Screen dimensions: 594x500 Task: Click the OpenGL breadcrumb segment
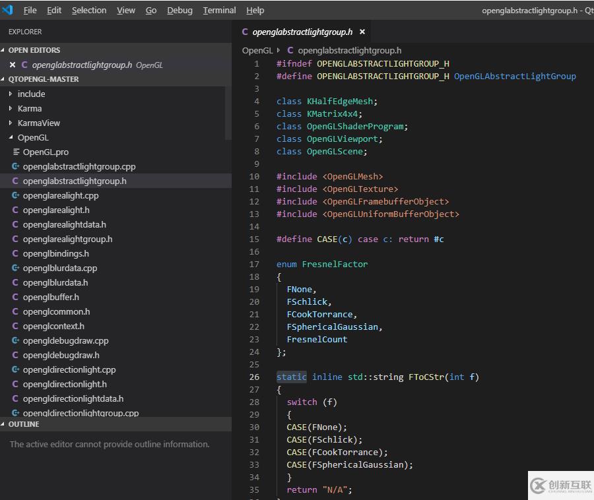click(x=257, y=50)
